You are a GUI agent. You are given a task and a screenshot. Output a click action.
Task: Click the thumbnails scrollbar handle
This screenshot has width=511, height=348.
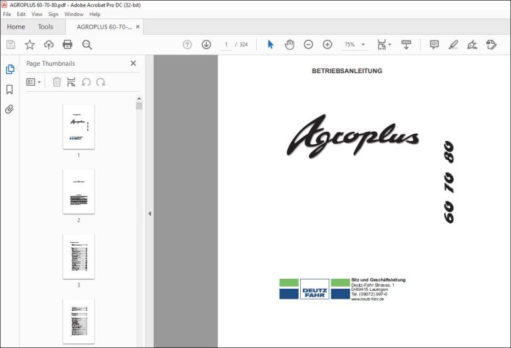click(x=139, y=106)
